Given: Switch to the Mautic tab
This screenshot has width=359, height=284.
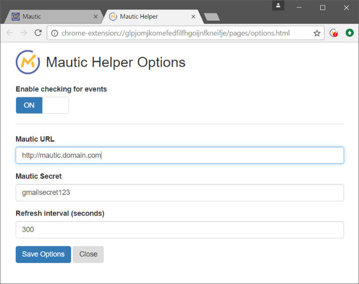Looking at the screenshot, I should [x=50, y=17].
